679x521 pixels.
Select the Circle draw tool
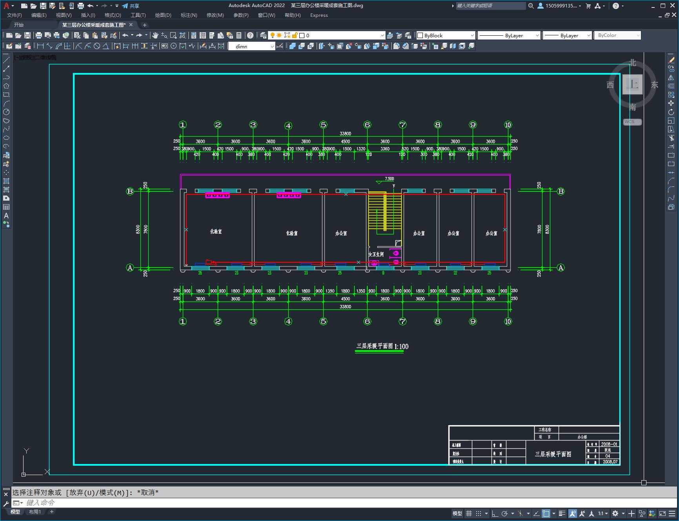pos(6,112)
